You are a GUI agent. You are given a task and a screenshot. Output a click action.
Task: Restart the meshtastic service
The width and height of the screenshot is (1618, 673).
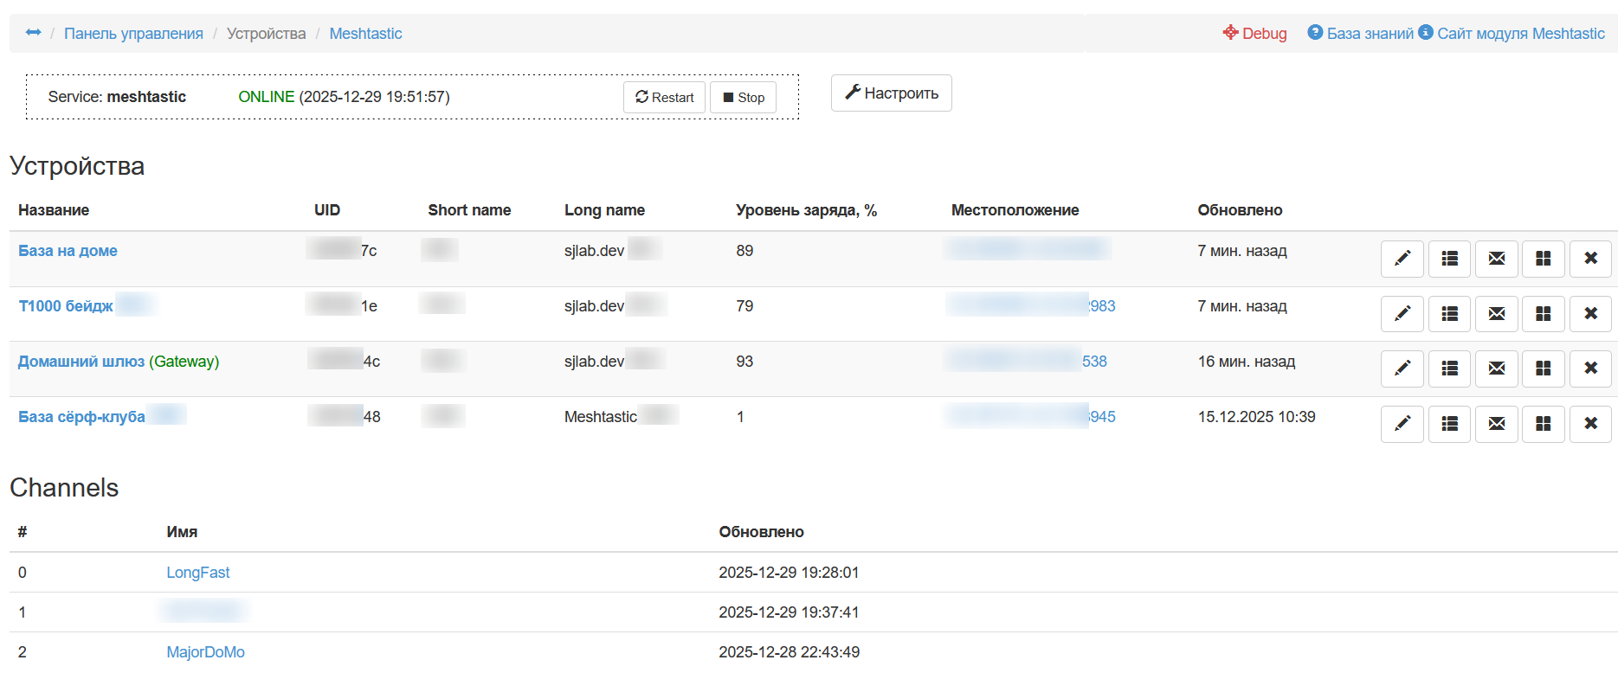pos(664,98)
